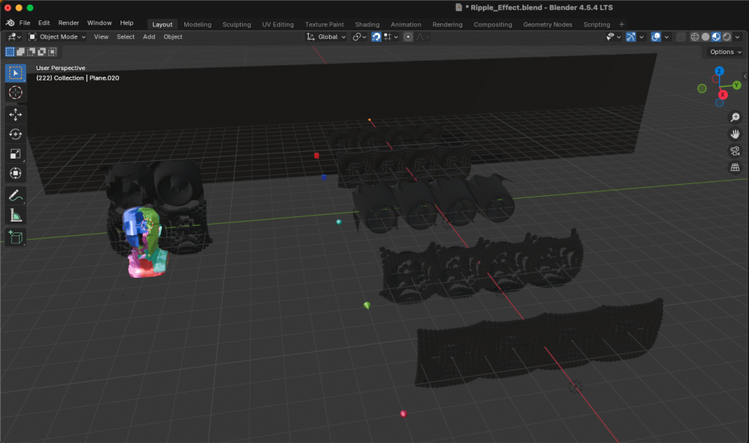Activate the Rotate tool
Image resolution: width=749 pixels, height=443 pixels.
coord(15,135)
